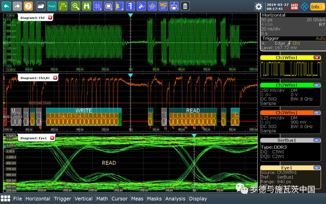The width and height of the screenshot is (326, 204).
Task: Activate the zoom magnifier tool
Action: tap(75, 6)
